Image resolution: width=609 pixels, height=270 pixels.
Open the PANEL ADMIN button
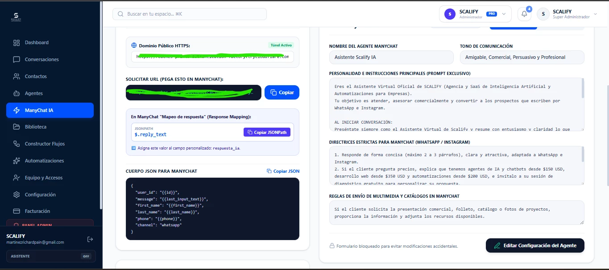click(x=50, y=224)
